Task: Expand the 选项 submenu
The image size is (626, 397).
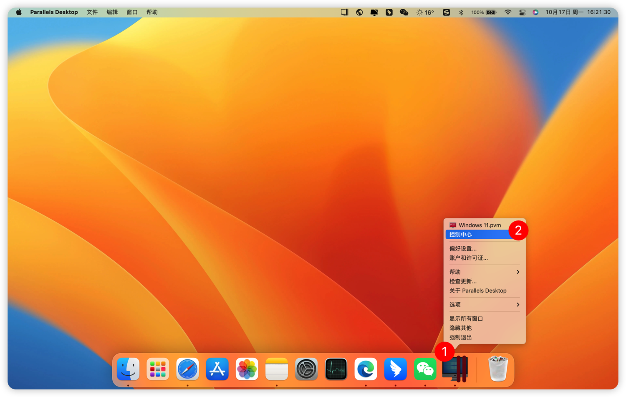Action: [x=485, y=305]
